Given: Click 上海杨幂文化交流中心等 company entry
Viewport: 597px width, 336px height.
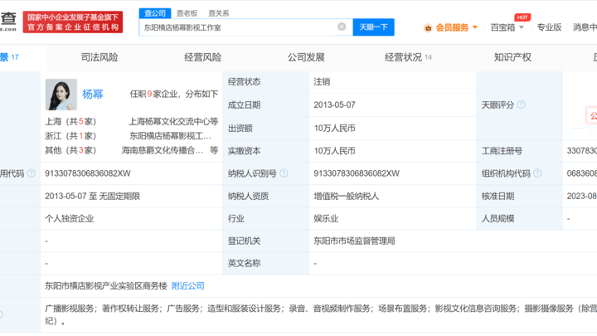Looking at the screenshot, I should 173,121.
